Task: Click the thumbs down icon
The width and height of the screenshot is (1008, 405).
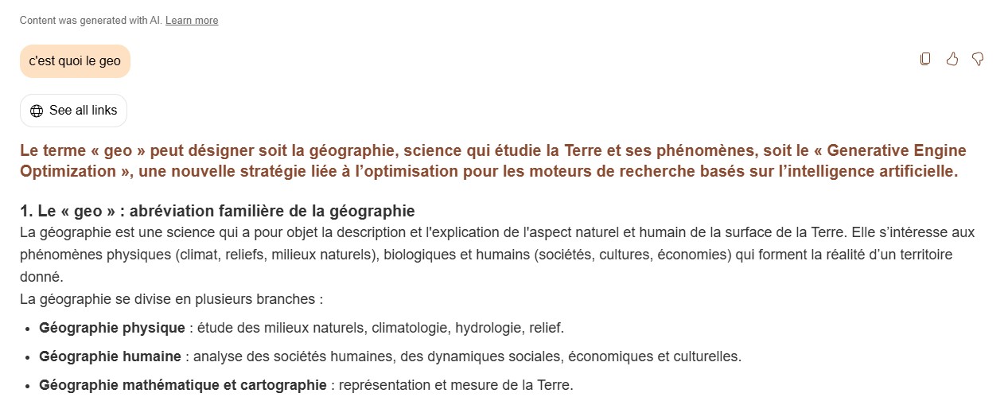Action: coord(978,59)
